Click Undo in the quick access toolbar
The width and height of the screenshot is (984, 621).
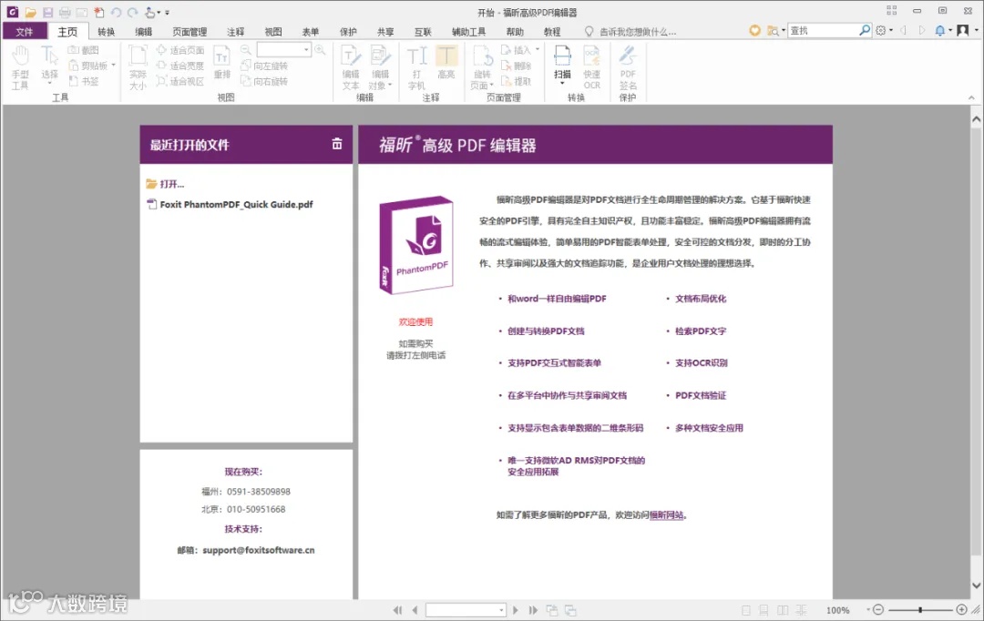point(116,12)
